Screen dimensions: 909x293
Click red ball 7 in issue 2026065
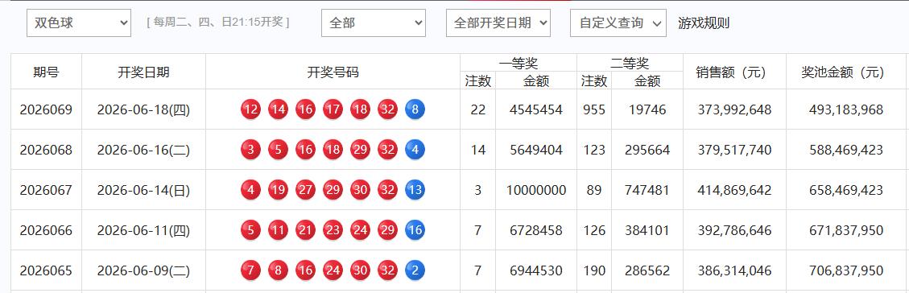(x=250, y=270)
